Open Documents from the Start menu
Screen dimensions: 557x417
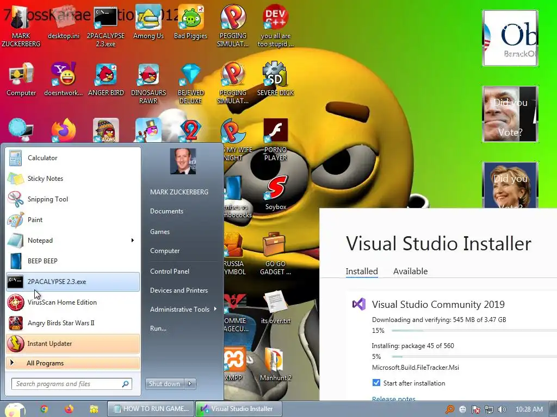pyautogui.click(x=166, y=211)
